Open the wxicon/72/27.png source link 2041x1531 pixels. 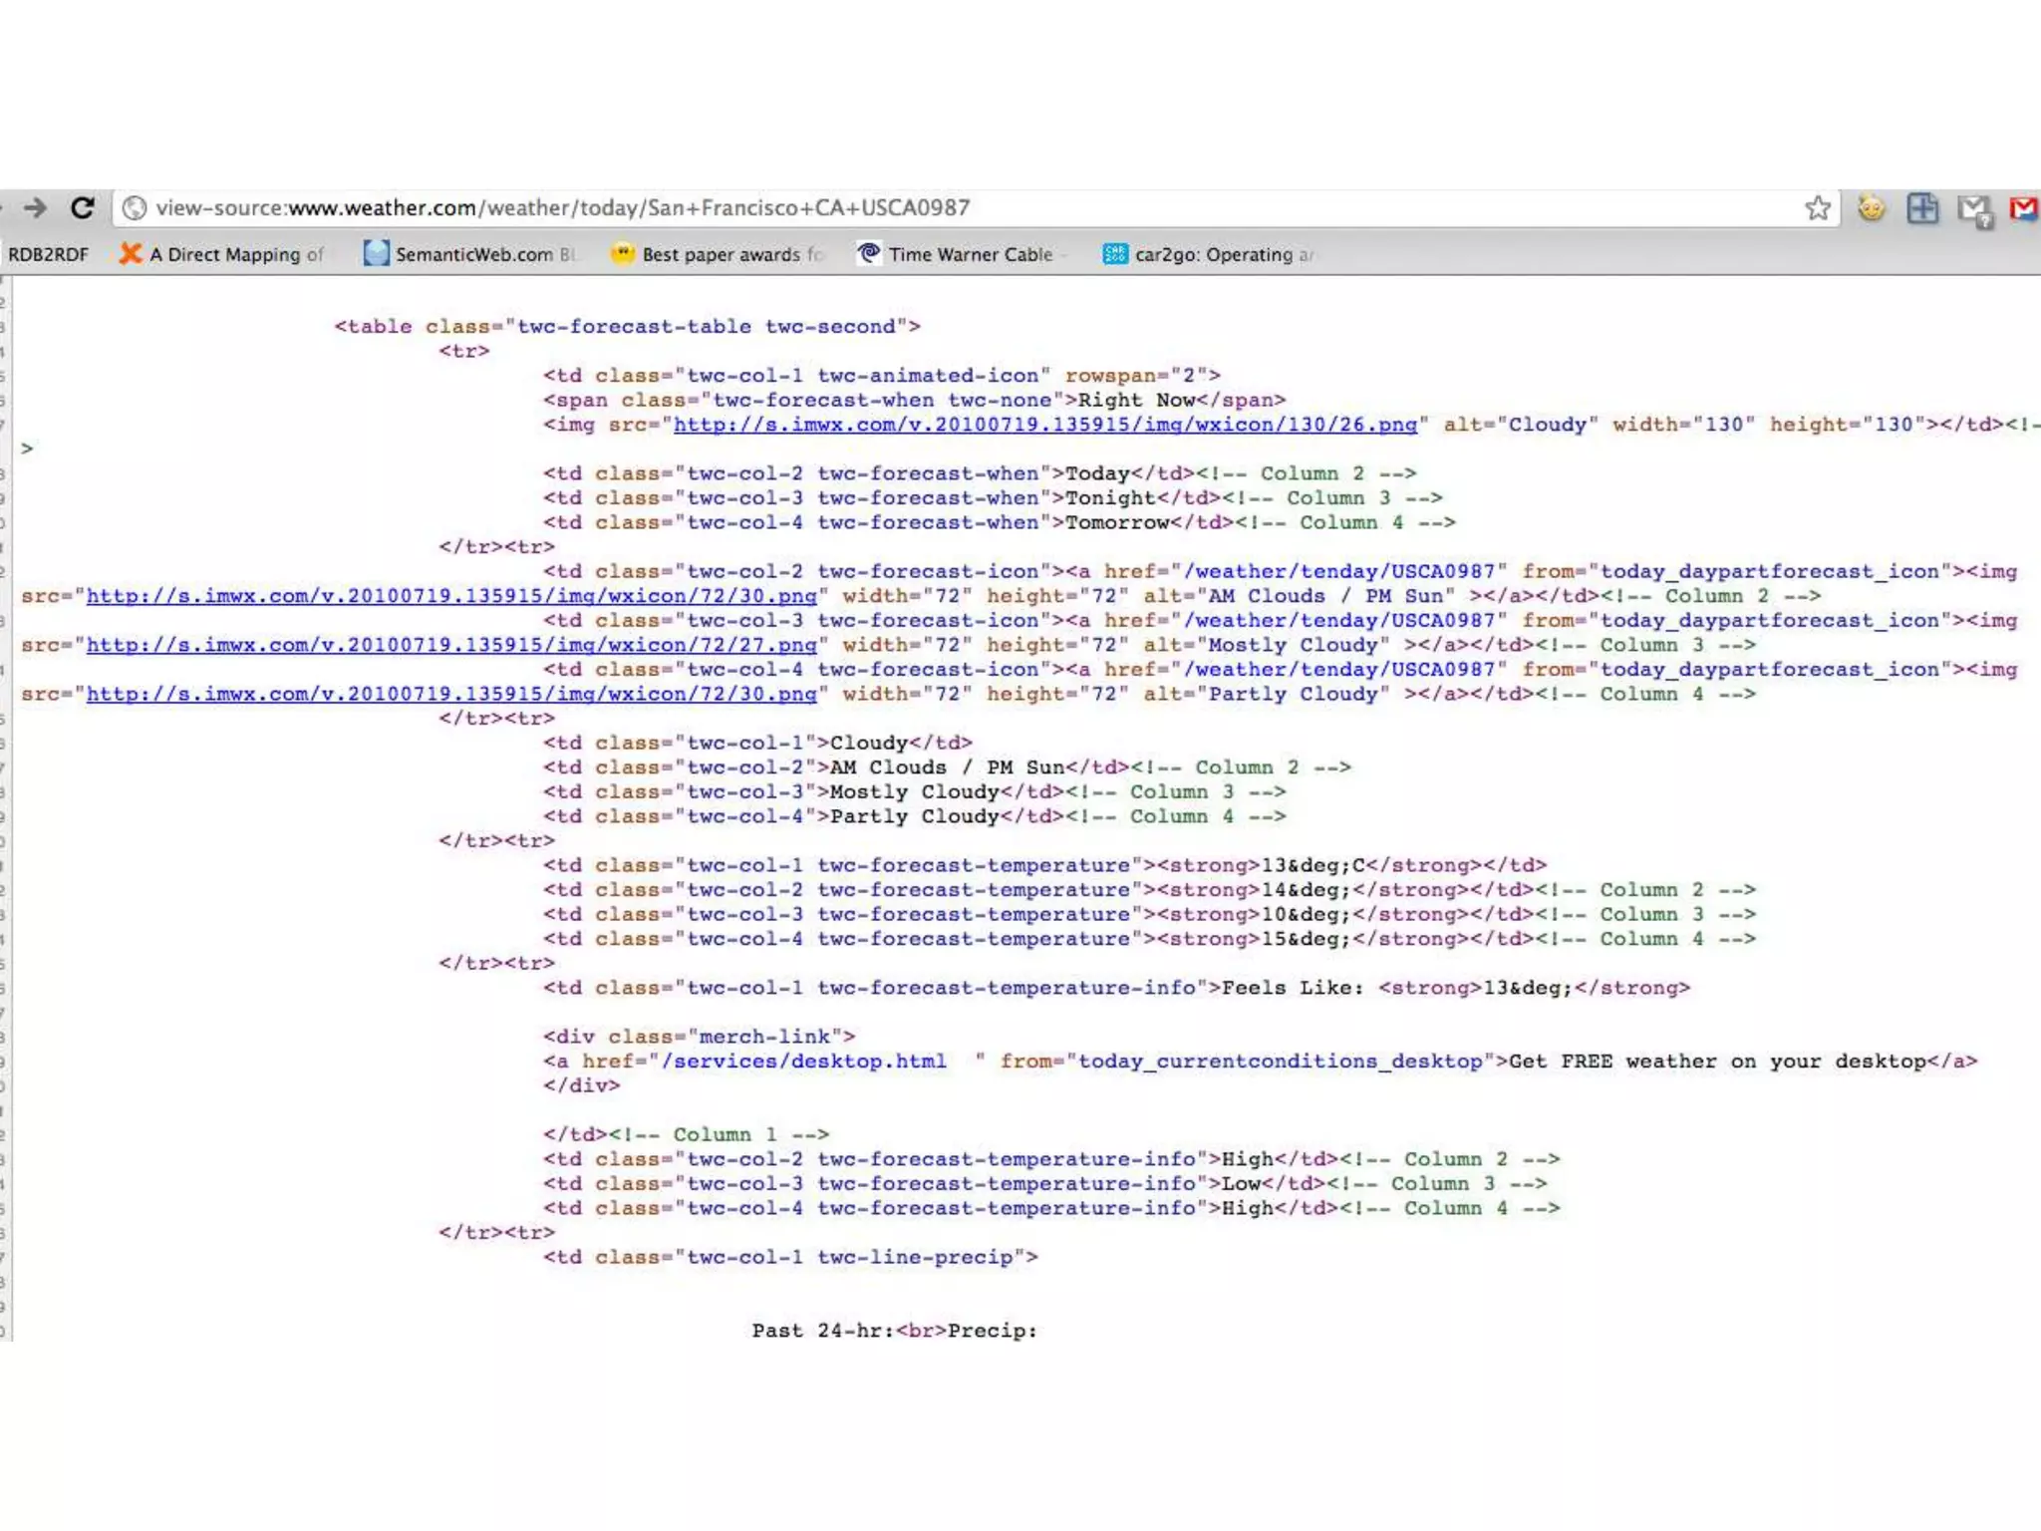click(x=450, y=645)
